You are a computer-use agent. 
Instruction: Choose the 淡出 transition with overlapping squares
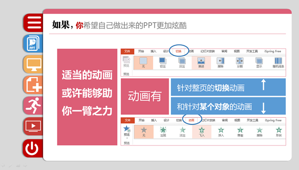[182, 63]
